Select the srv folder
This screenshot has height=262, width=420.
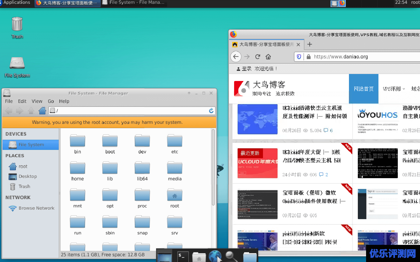[175, 225]
